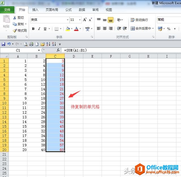
Task: Expand fill color dropdown arrow
Action: point(72,29)
